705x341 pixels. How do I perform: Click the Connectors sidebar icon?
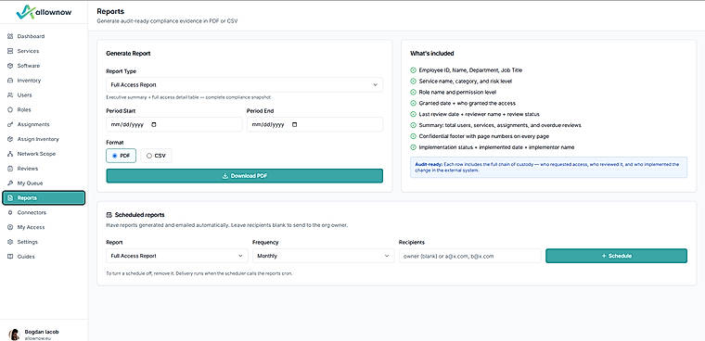tap(10, 212)
